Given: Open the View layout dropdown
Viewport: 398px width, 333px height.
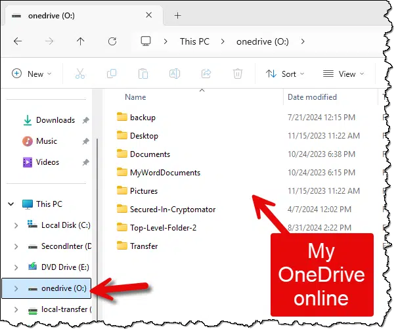Looking at the screenshot, I should pyautogui.click(x=343, y=74).
